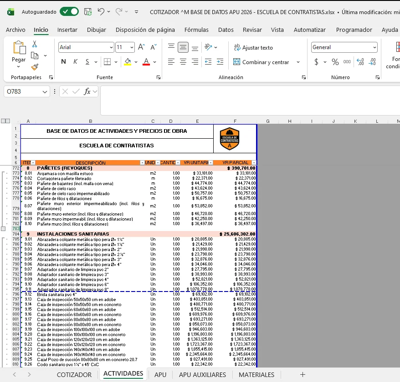This screenshot has width=400, height=382.
Task: Align text right
Action: tap(195, 62)
